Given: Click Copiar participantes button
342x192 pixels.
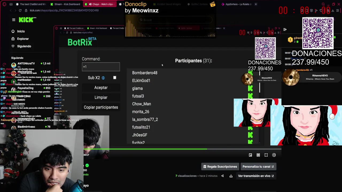Looking at the screenshot, I should pos(101,107).
